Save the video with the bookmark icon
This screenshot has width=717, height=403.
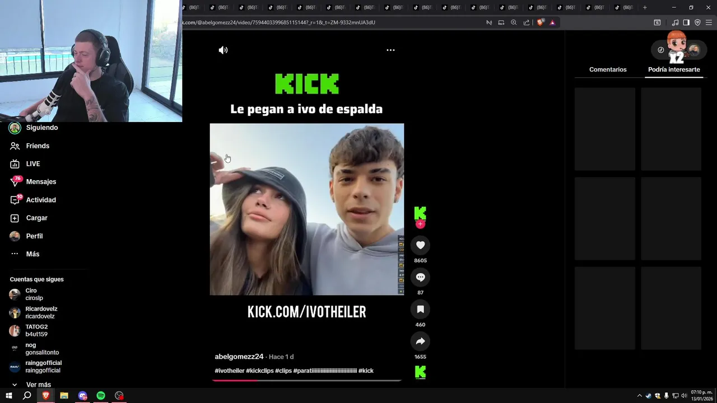tap(420, 310)
